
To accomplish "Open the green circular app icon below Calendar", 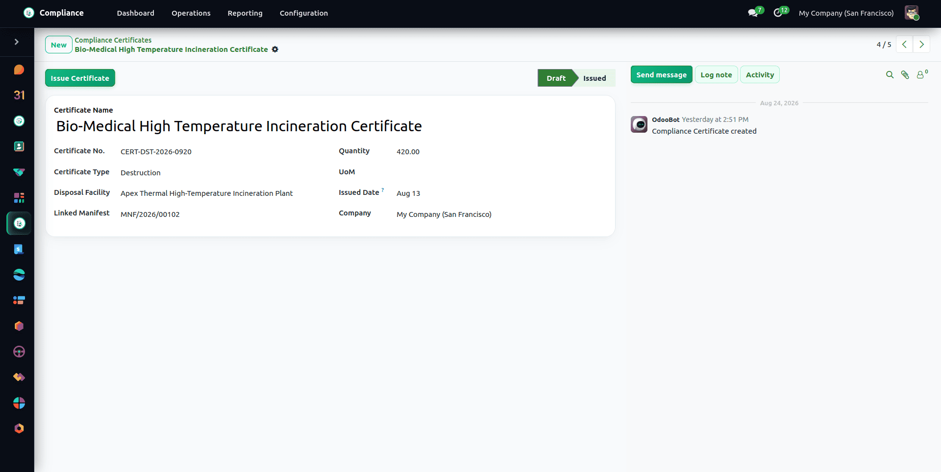I will pos(19,121).
